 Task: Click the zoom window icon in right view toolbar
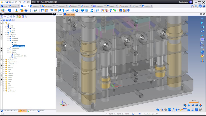pyautogui.click(x=202, y=44)
